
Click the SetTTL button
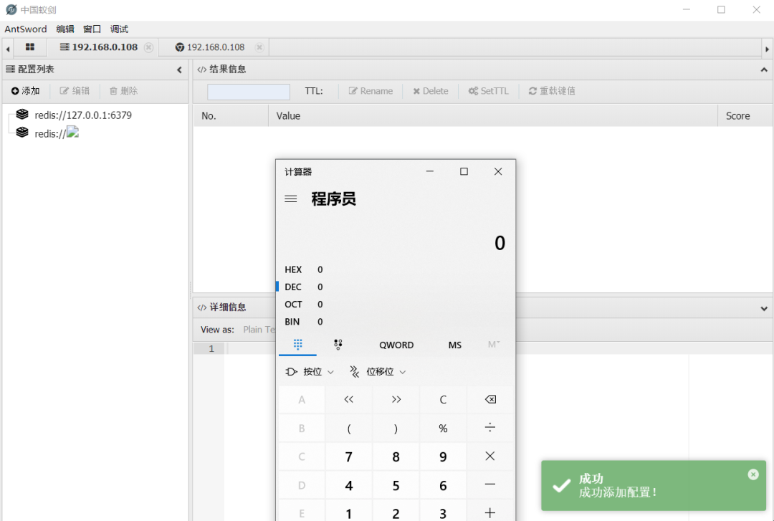click(488, 91)
